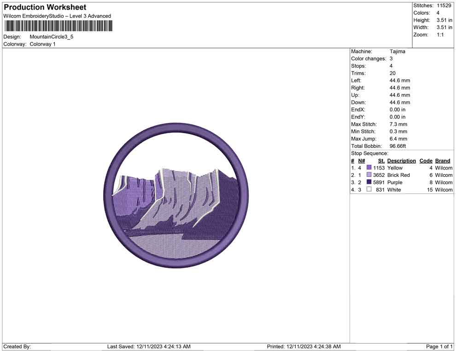This screenshot has height=351, width=456.
Task: Click the Production Worksheet title
Action: click(45, 7)
